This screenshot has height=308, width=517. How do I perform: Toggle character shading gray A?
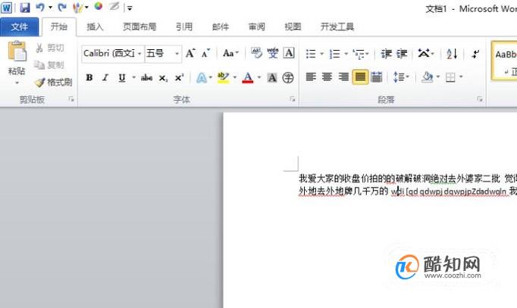(272, 78)
